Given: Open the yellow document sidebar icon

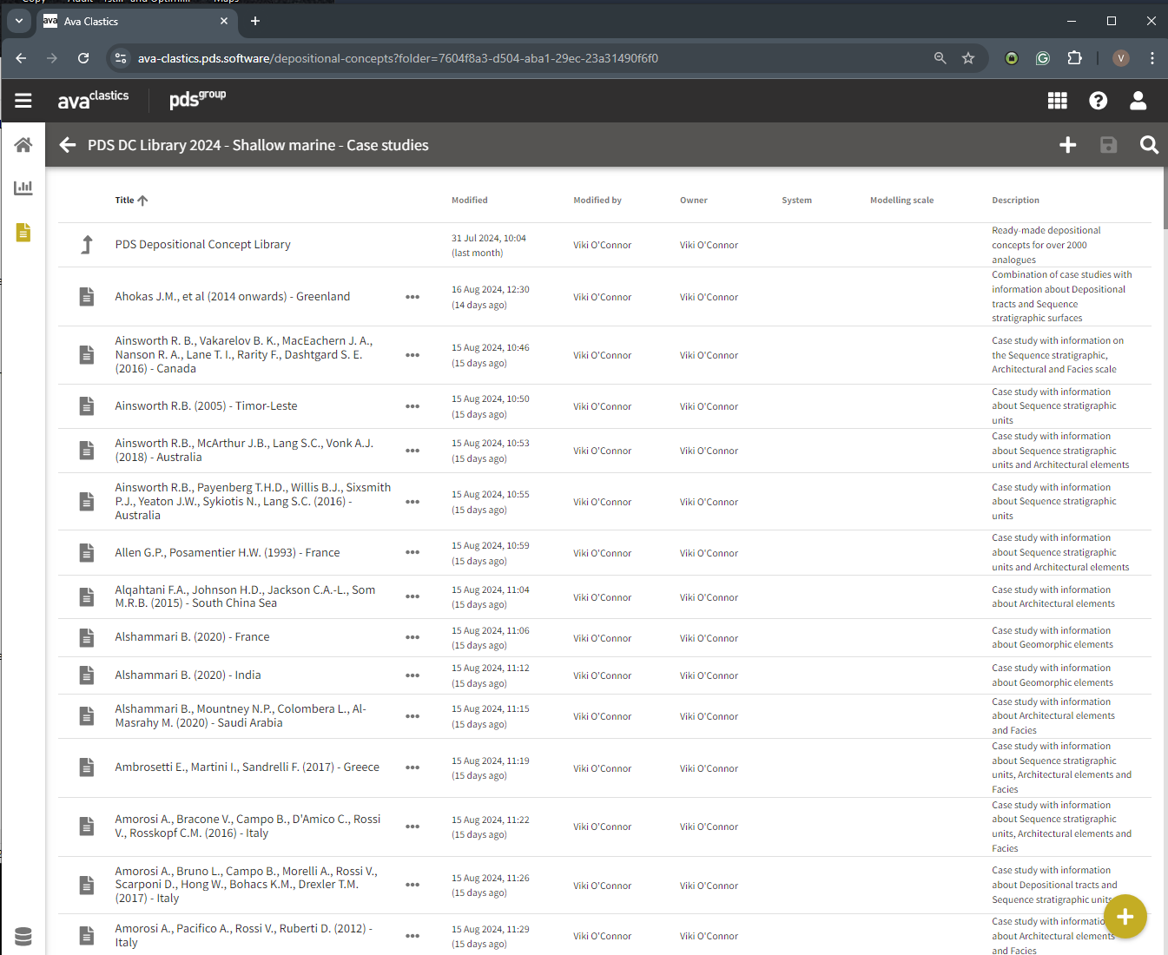Looking at the screenshot, I should tap(23, 233).
